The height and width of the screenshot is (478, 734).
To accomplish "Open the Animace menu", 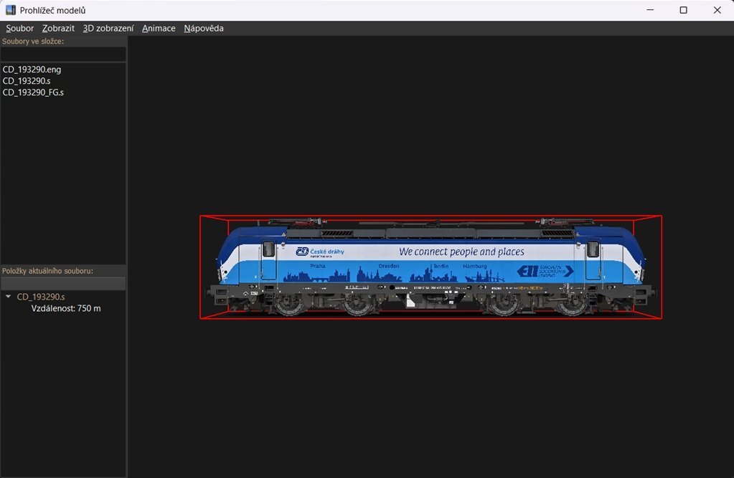I will click(x=159, y=28).
